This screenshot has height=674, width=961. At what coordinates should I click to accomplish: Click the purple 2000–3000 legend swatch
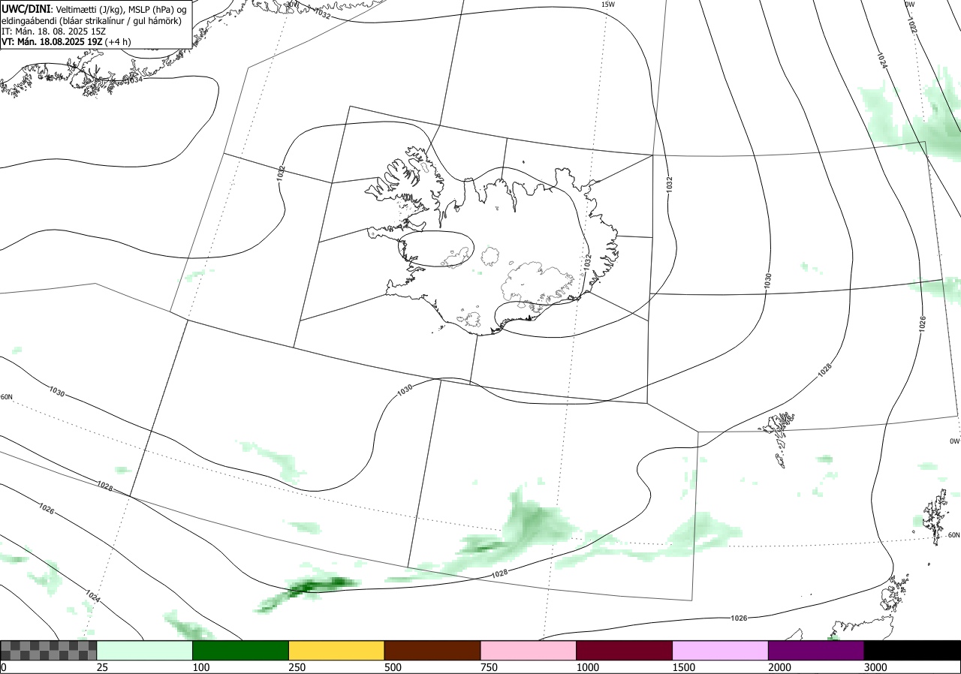coord(816,650)
